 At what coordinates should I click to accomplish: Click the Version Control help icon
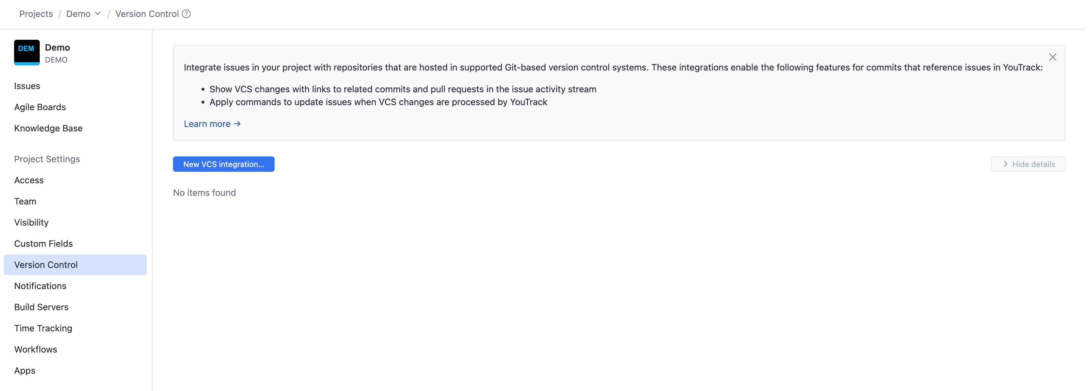coord(186,14)
